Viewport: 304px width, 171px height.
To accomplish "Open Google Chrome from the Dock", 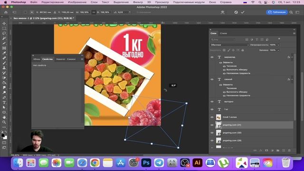I will click(95, 162).
